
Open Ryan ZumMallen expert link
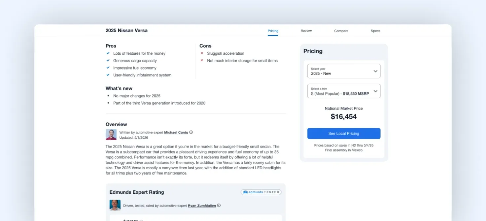click(202, 206)
